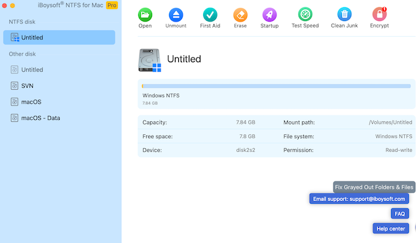This screenshot has width=416, height=243.
Task: Click Email support button
Action: pos(359,199)
